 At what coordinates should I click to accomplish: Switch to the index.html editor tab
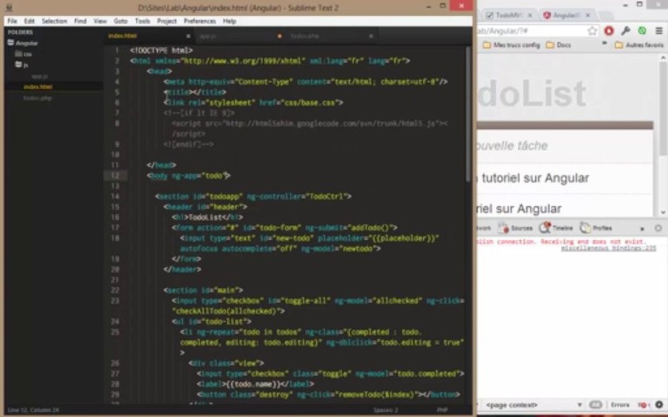[145, 36]
